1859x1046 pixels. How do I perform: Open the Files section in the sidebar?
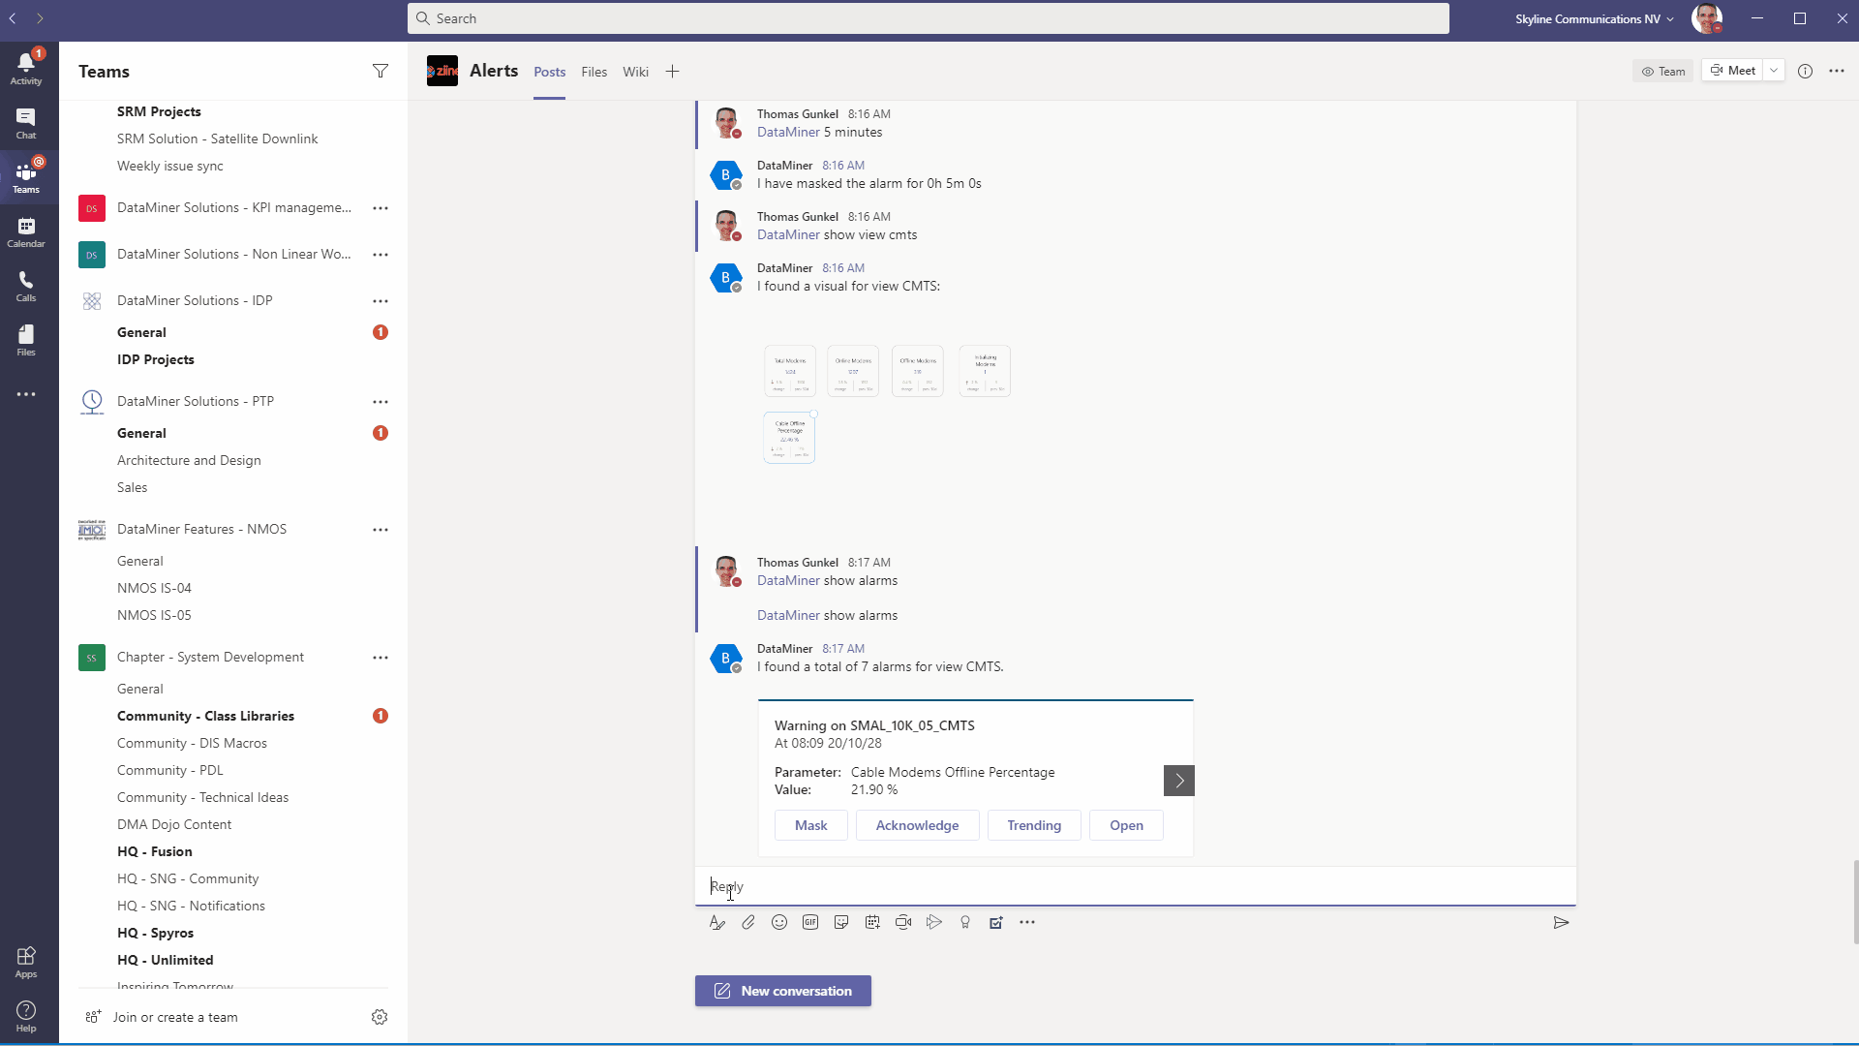coord(26,340)
